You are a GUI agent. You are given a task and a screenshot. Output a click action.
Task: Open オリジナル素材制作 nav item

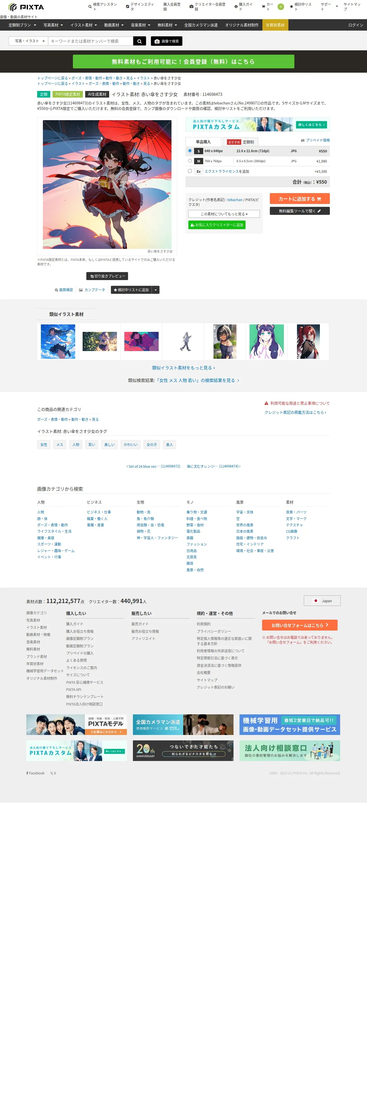point(242,25)
